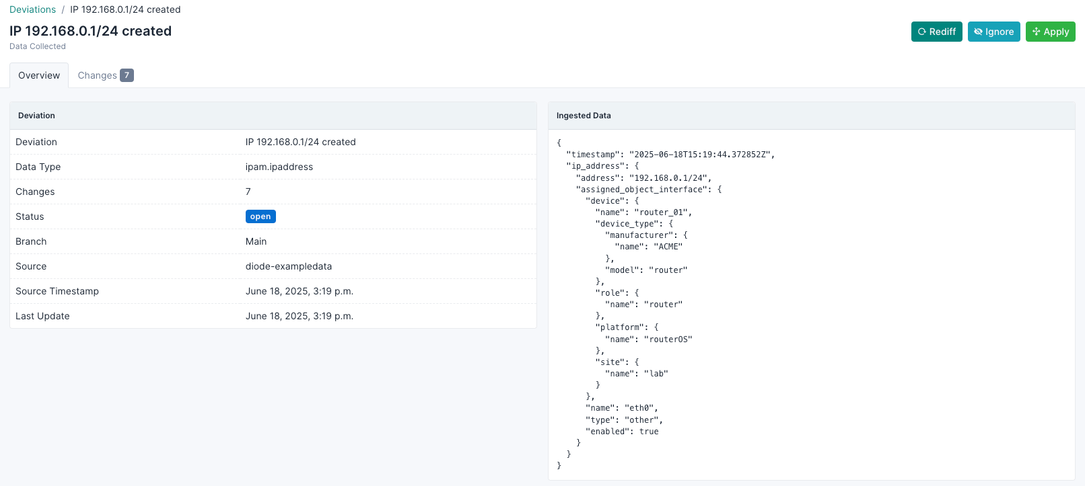Open the Changes tab
The image size is (1085, 486).
97,75
